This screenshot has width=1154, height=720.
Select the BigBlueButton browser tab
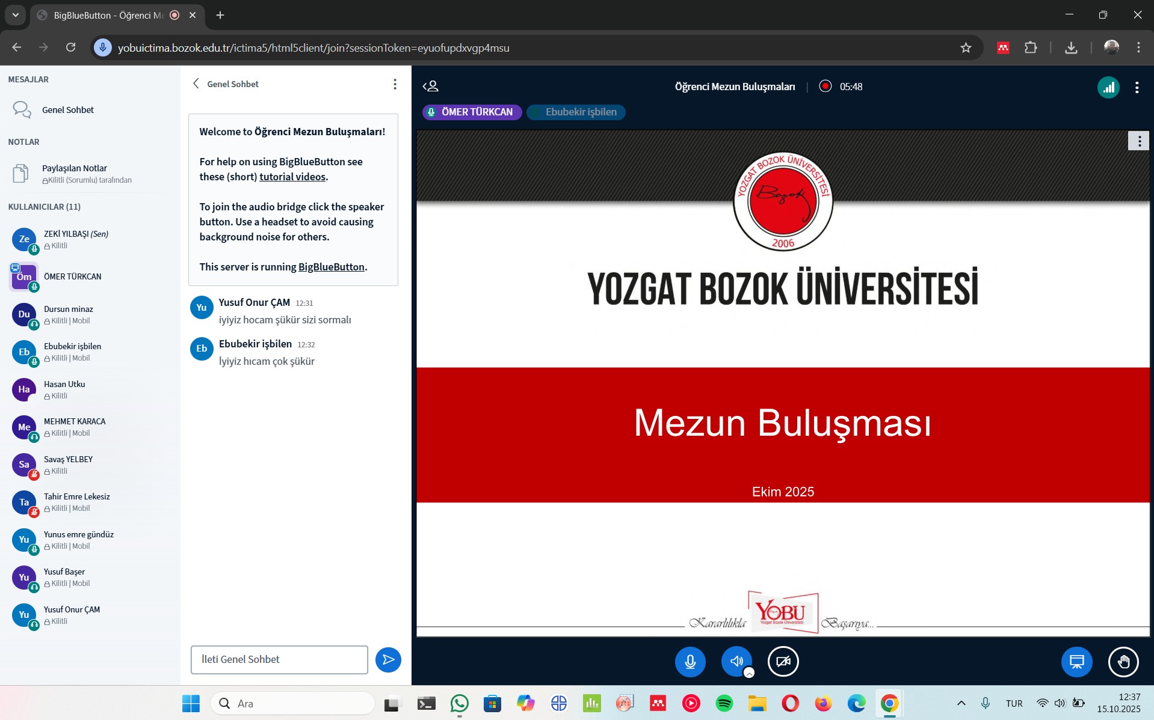[108, 15]
